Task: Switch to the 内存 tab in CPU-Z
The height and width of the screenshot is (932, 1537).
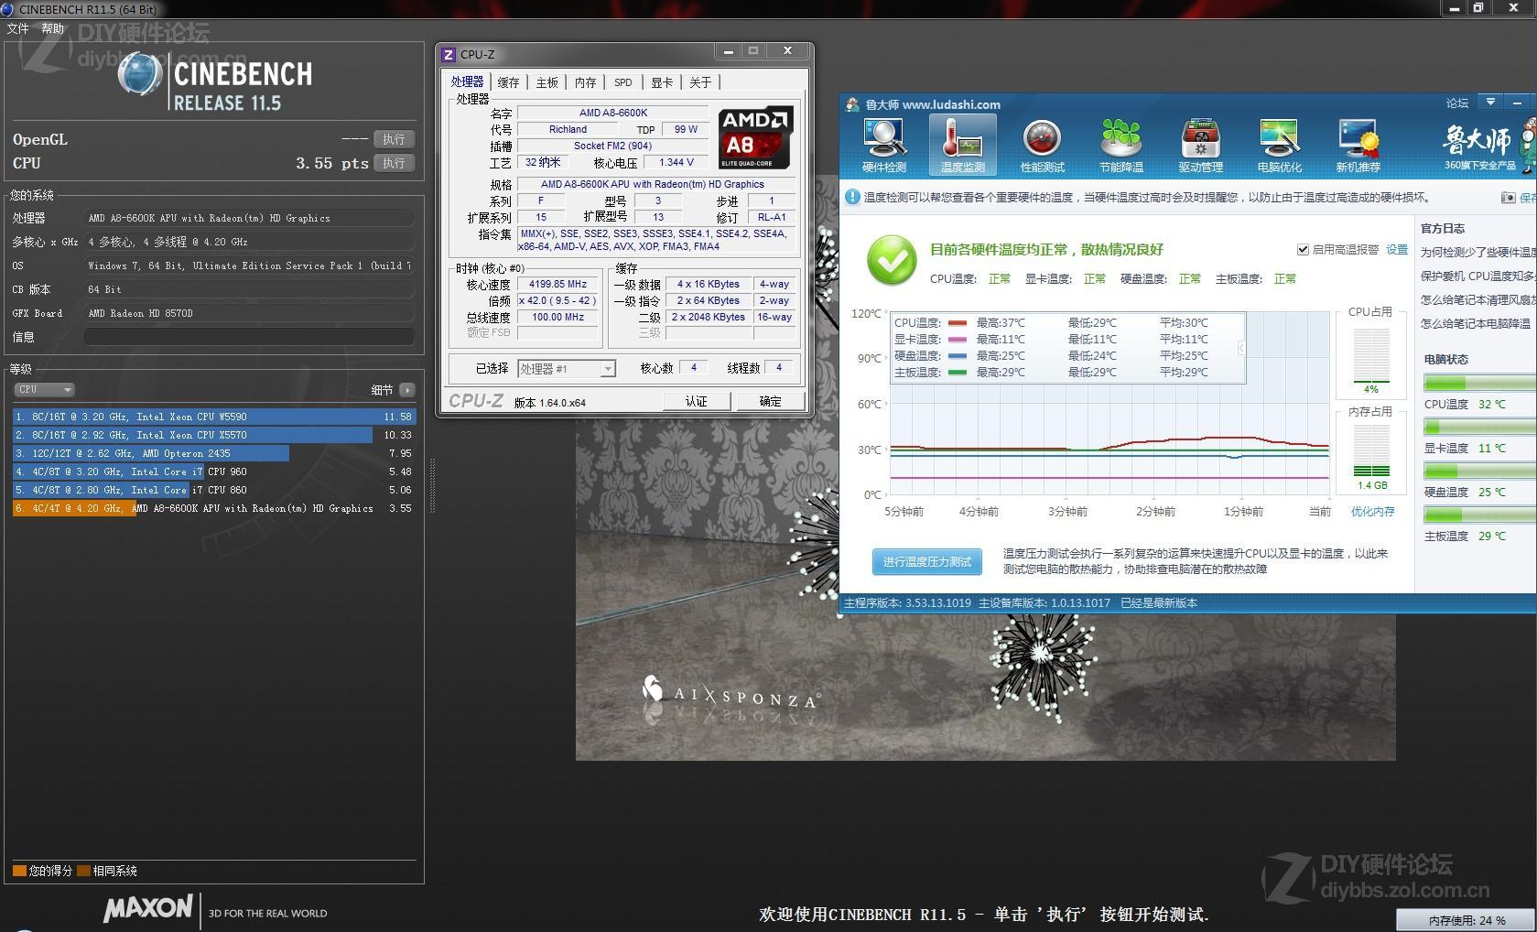Action: tap(586, 82)
